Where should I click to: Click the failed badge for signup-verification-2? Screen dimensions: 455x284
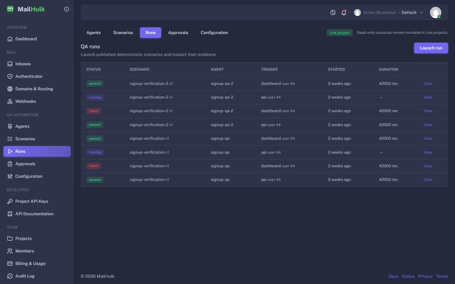tap(94, 111)
